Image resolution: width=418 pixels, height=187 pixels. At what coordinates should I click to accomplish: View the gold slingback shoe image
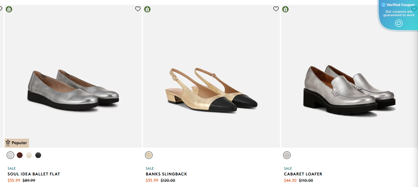[x=211, y=90]
